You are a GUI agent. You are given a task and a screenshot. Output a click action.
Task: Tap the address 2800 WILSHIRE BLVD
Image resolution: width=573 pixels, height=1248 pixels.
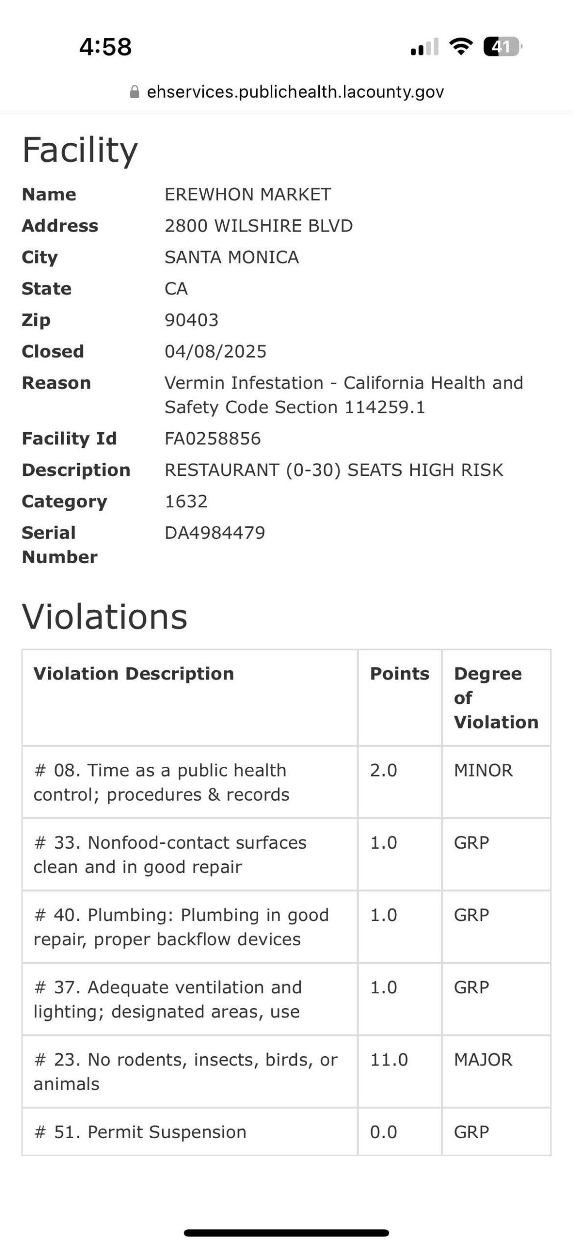pyautogui.click(x=258, y=226)
